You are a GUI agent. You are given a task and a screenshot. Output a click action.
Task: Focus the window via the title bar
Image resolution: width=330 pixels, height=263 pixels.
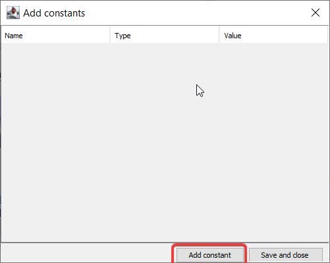click(186, 13)
